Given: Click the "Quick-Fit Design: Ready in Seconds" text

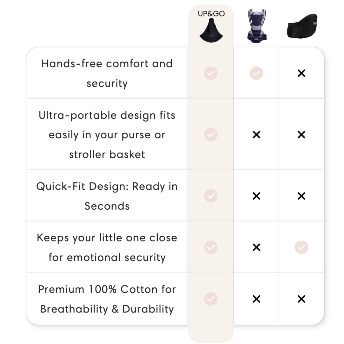Looking at the screenshot, I should [107, 196].
